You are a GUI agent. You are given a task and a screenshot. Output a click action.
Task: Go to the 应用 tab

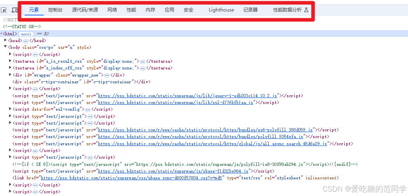[x=169, y=10]
